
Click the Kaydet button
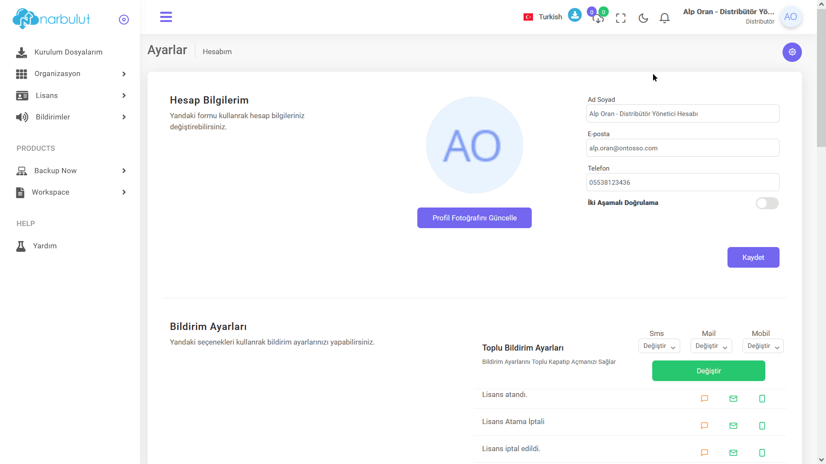(x=753, y=257)
